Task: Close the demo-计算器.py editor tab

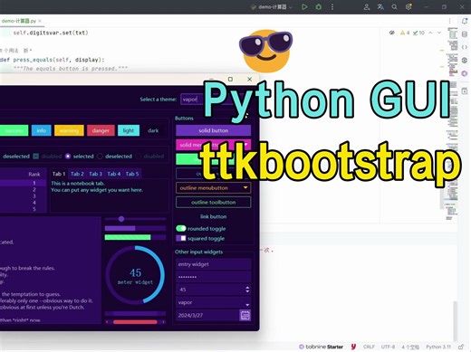Action: pos(40,21)
